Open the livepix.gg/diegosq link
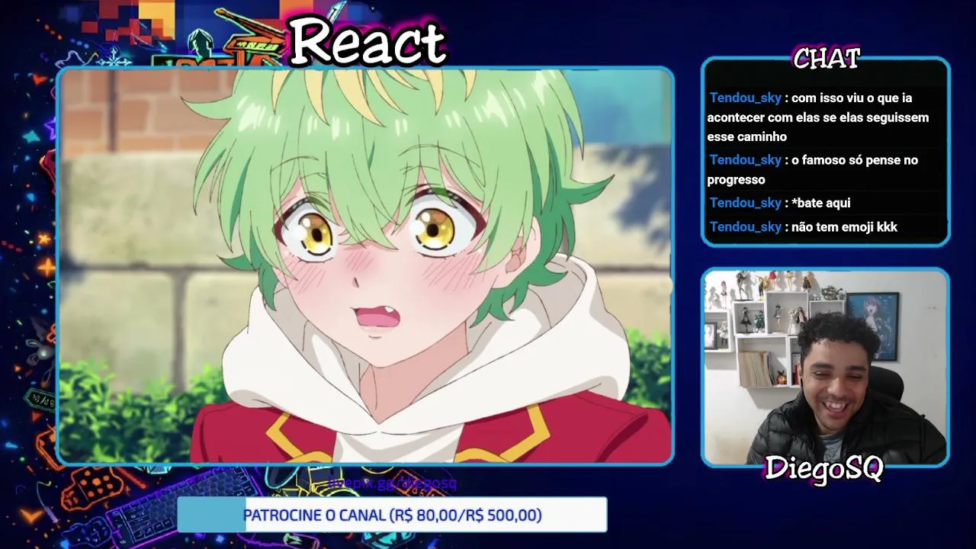 point(392,483)
